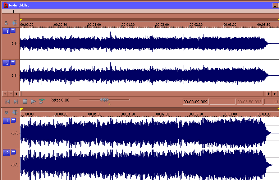Viewport: 279px width, 180px height.
Task: Click the -Inf. label of top channel 1
Action: (x=14, y=43)
